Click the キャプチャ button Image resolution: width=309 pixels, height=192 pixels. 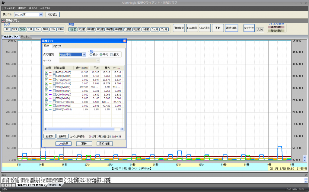point(249,28)
